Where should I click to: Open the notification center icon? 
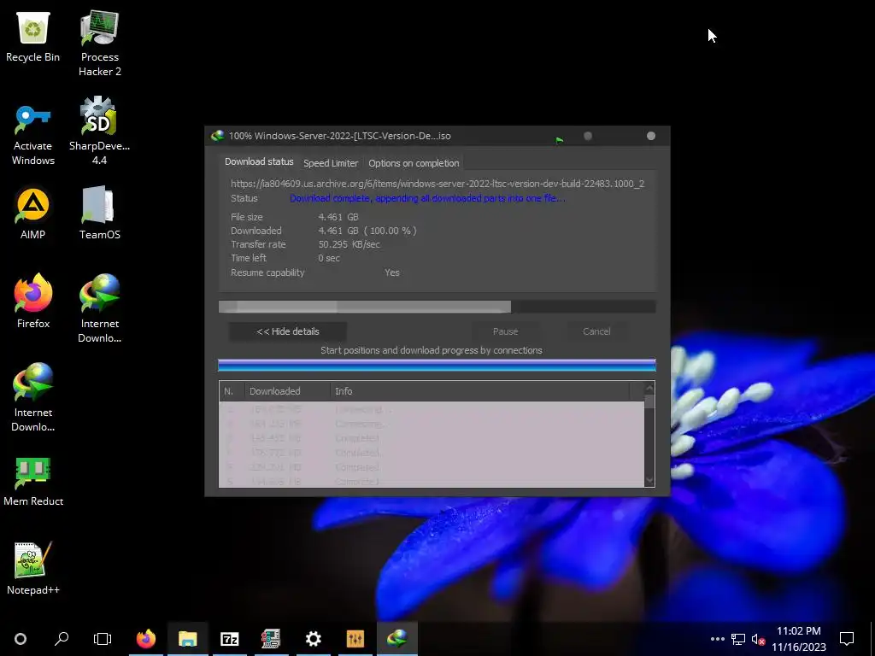[847, 639]
